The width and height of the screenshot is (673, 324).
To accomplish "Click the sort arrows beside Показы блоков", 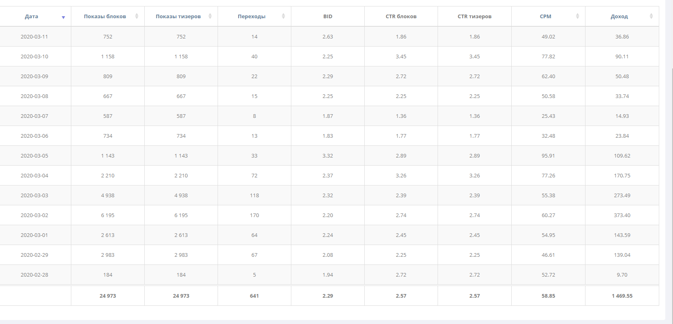I will click(137, 16).
